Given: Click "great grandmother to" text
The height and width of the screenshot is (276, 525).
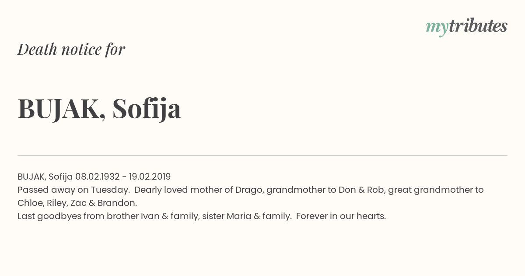Looking at the screenshot, I should (436, 190).
